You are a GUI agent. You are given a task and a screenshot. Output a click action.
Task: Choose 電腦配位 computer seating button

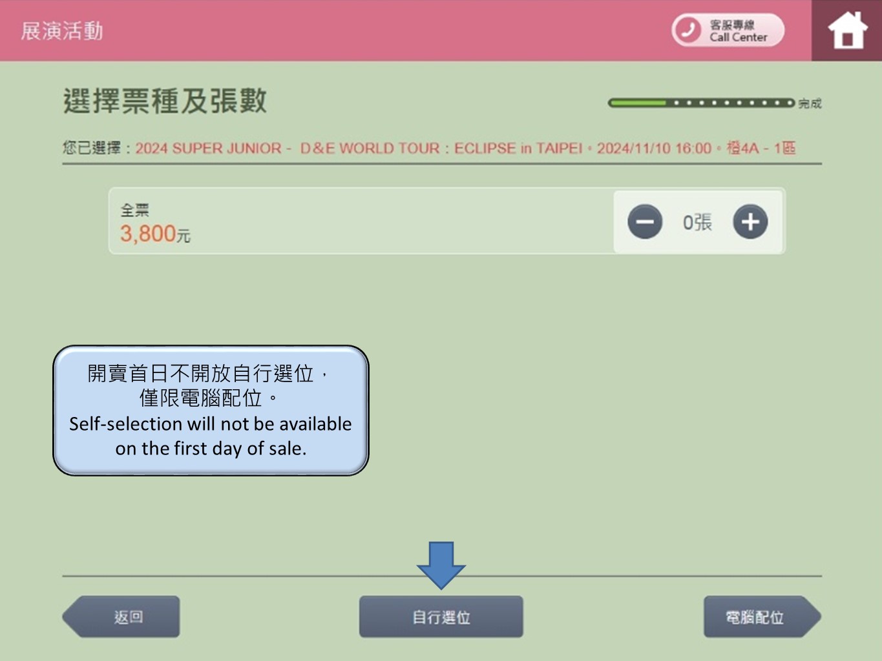pos(762,616)
